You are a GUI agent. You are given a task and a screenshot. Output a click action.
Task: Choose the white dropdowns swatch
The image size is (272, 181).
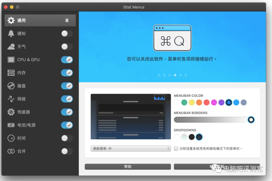coord(177,137)
